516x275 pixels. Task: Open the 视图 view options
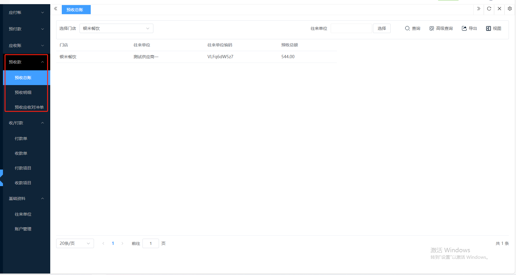coord(494,28)
